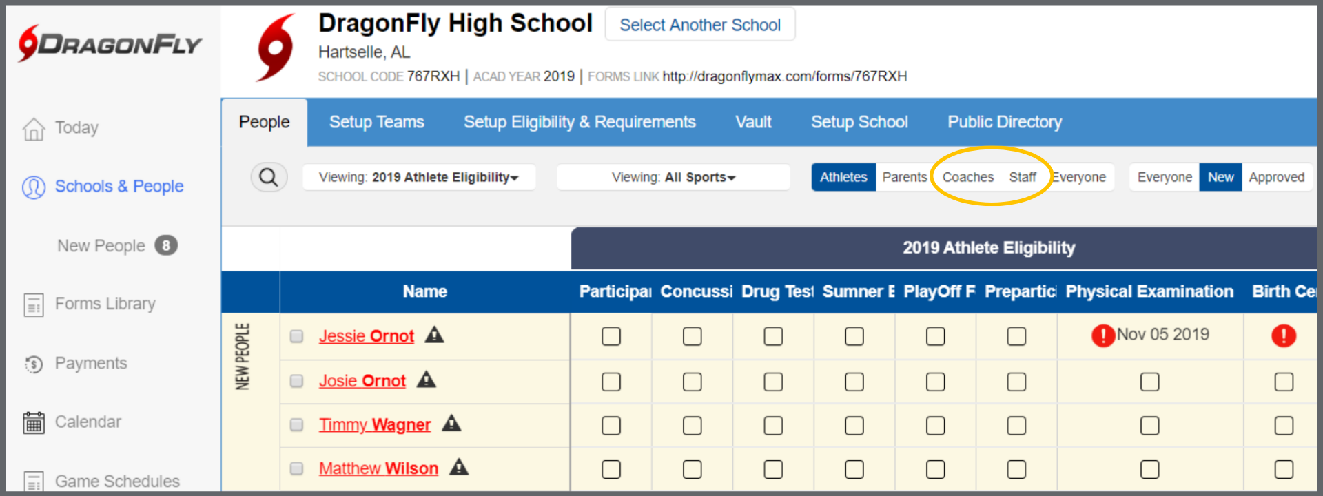Expand the All Sports viewing dropdown

673,178
